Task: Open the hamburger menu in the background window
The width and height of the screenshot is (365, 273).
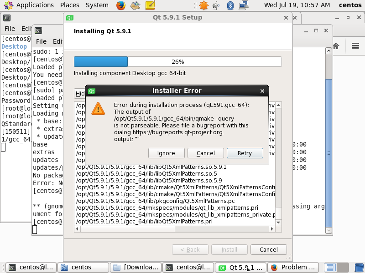Action: [x=355, y=46]
